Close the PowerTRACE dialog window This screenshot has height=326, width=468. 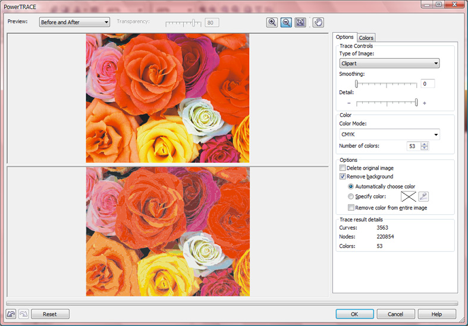[455, 5]
